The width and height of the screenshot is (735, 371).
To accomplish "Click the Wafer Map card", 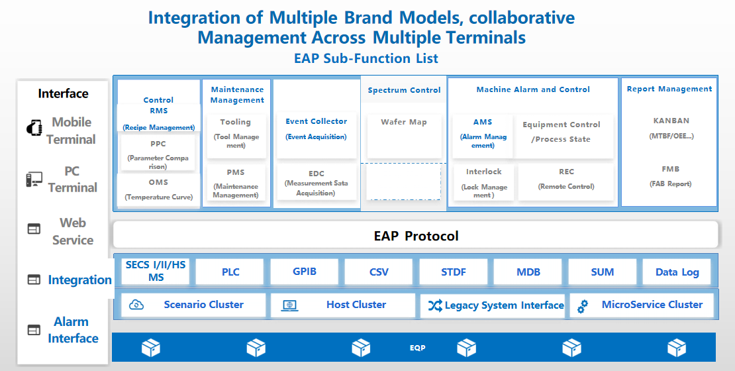I will pos(404,136).
